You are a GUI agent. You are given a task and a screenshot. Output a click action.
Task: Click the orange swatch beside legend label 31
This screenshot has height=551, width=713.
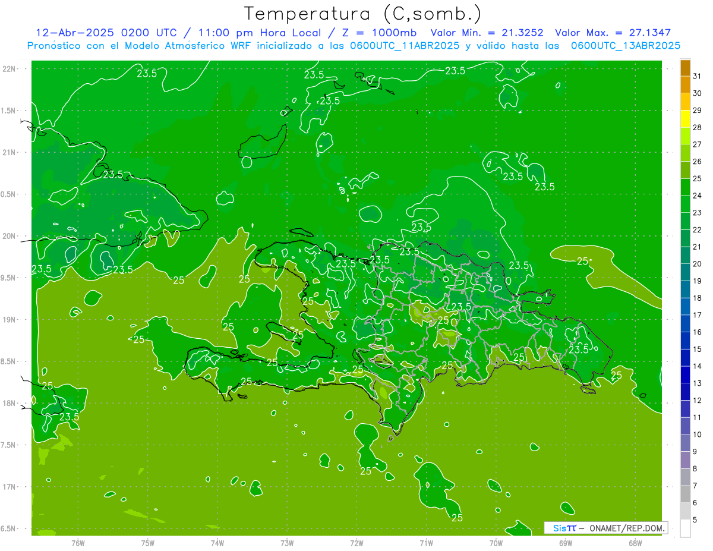(685, 68)
